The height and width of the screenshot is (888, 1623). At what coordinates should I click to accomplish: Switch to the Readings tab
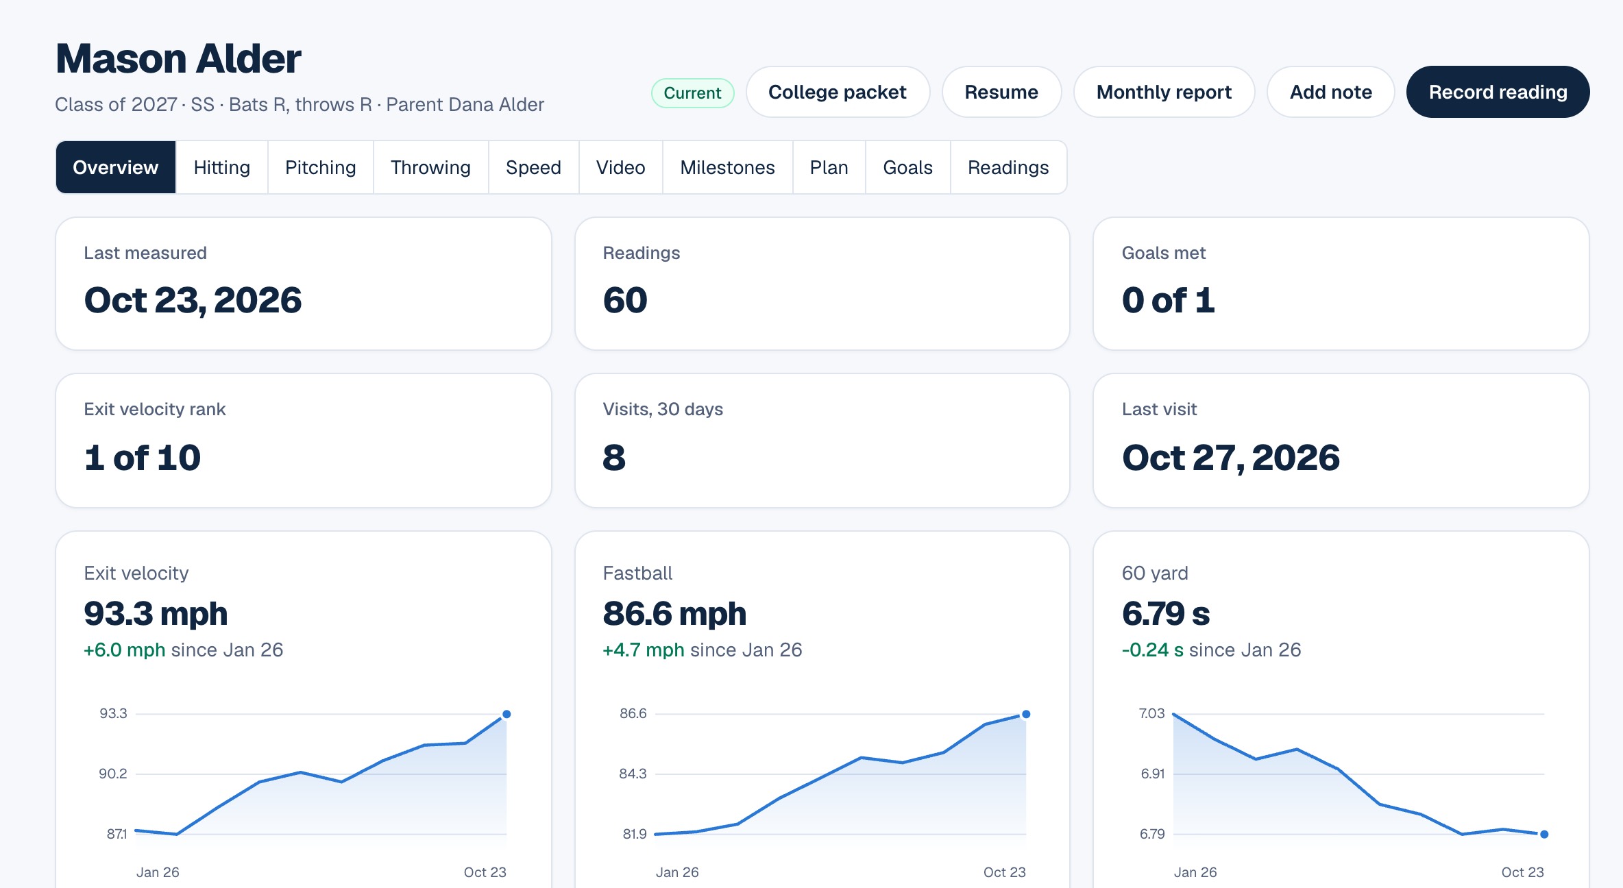pyautogui.click(x=1009, y=167)
